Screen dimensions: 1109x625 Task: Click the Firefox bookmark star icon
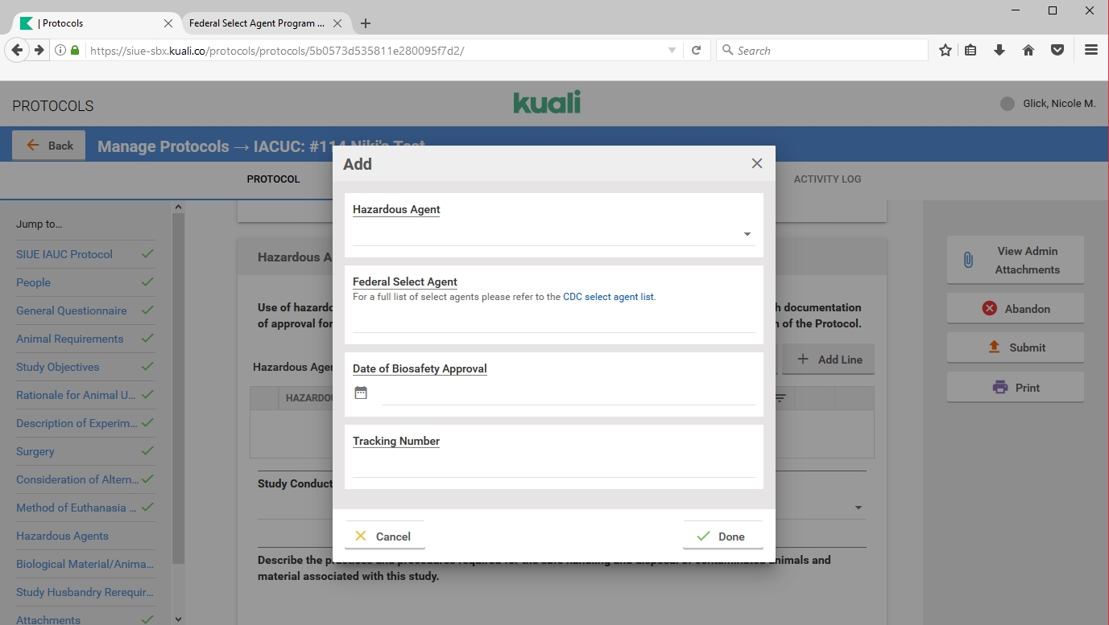click(945, 50)
